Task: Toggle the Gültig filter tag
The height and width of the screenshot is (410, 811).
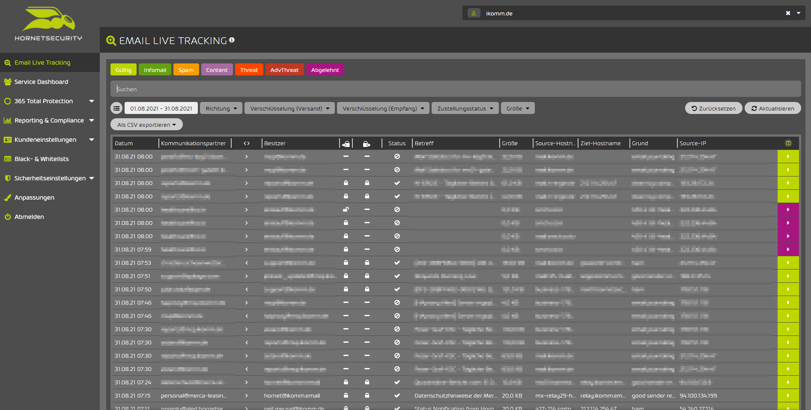Action: [x=123, y=70]
